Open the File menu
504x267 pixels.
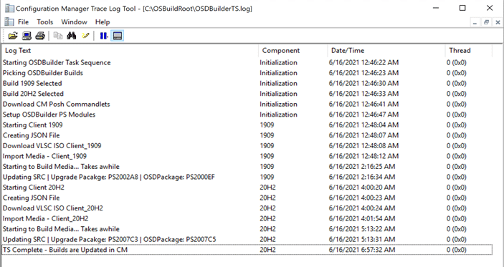pos(23,21)
